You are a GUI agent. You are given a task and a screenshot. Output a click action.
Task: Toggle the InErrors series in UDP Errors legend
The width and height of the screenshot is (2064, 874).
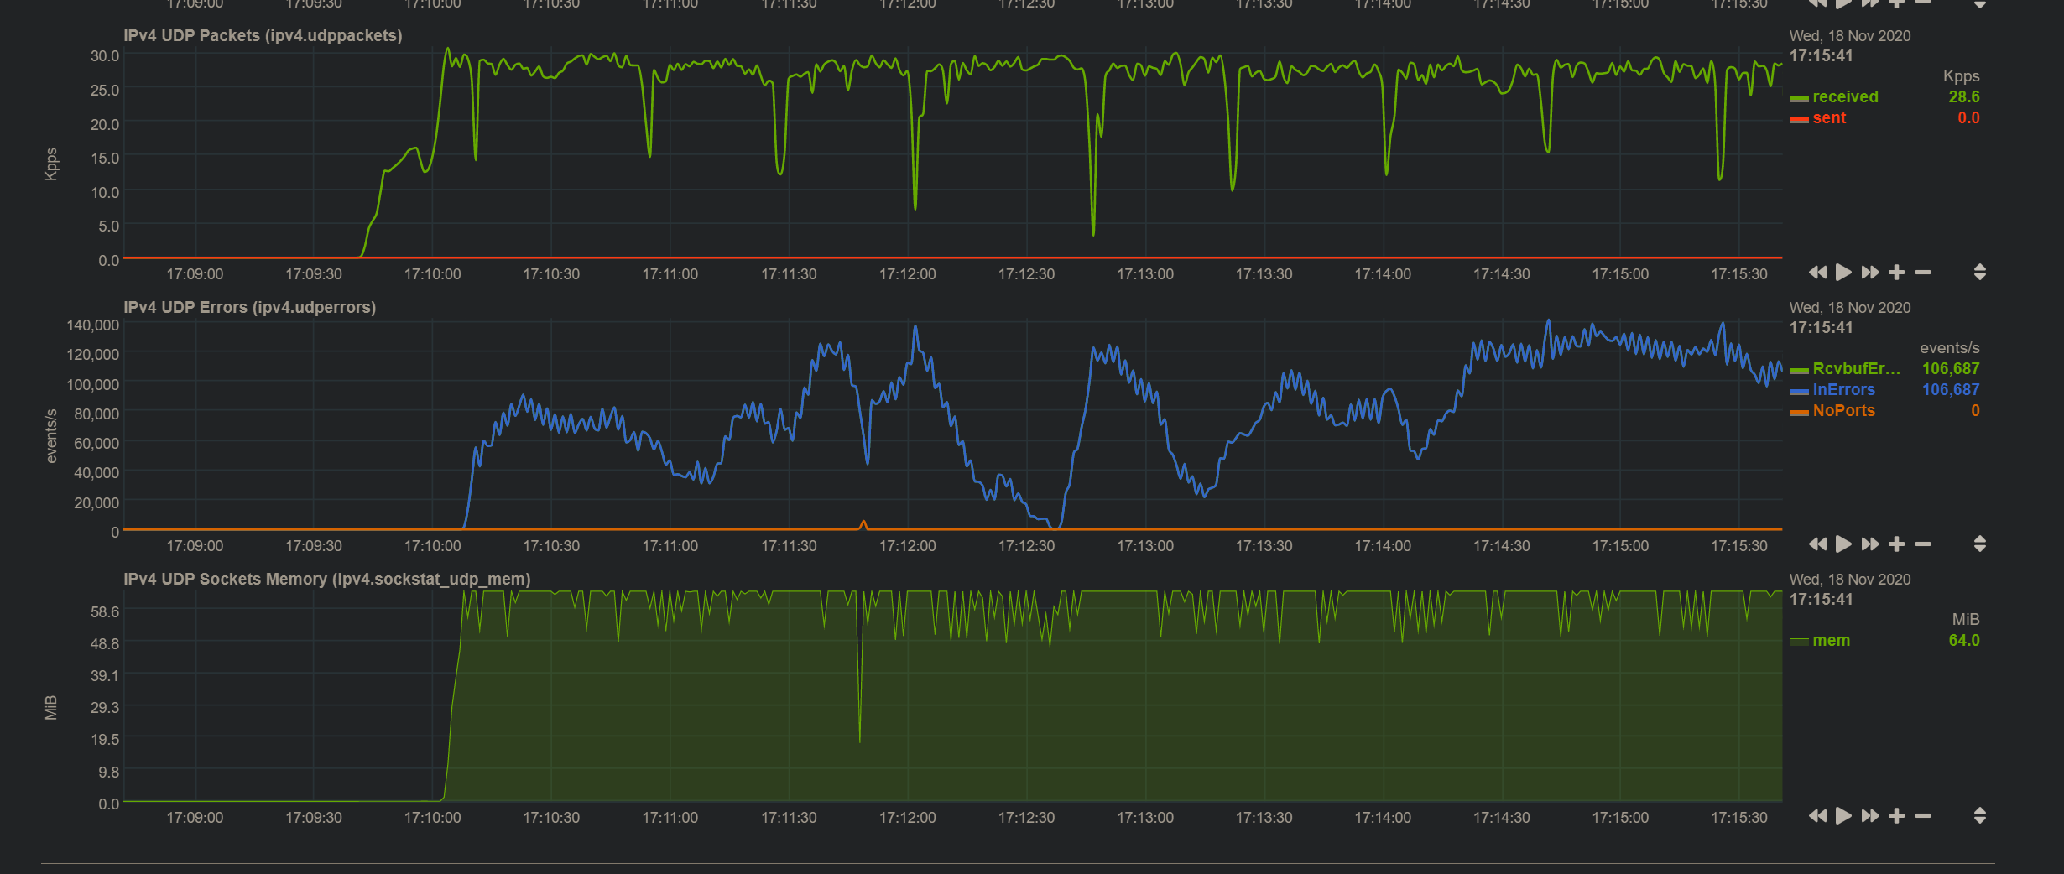click(x=1842, y=389)
